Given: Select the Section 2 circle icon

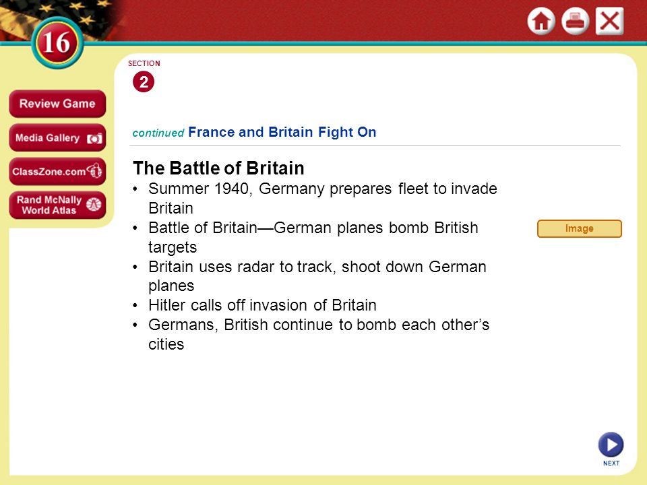Looking at the screenshot, I should point(144,82).
